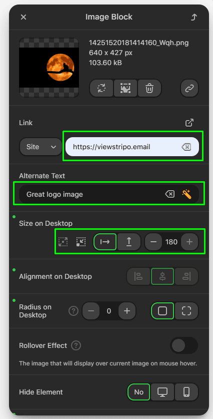The image size is (213, 419).
Task: Select the height sizing mode
Action: click(x=129, y=242)
